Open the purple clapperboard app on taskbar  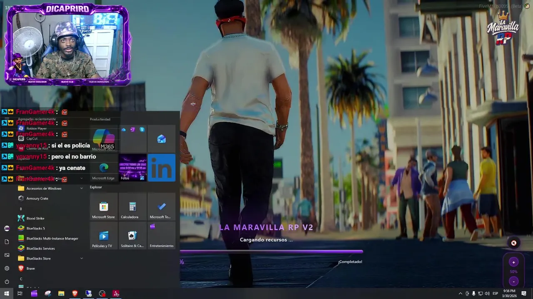(34, 294)
